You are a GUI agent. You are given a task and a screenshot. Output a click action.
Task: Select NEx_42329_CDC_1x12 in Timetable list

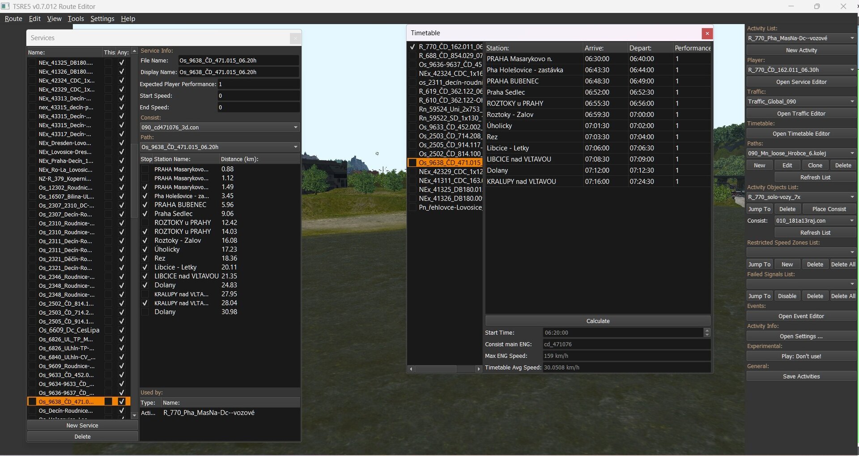point(451,172)
